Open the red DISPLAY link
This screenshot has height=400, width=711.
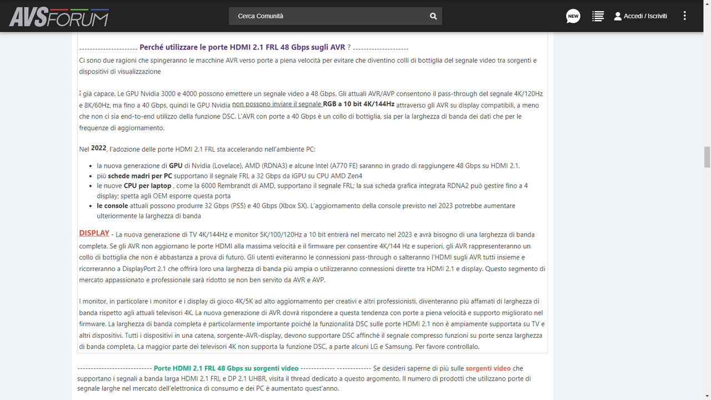94,233
